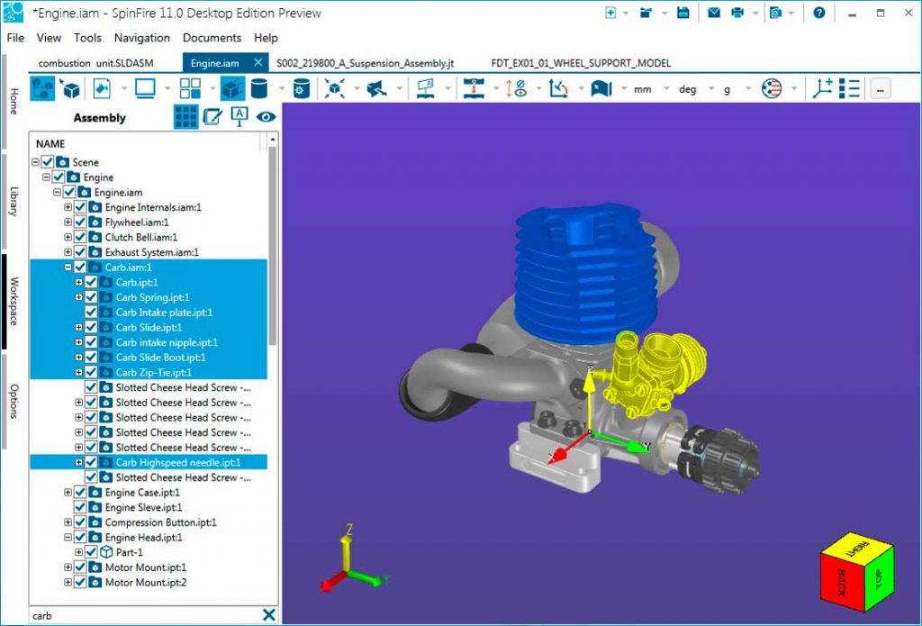Image resolution: width=922 pixels, height=626 pixels.
Task: Click the assembly tree structure toolbar icon
Action: coord(41,89)
